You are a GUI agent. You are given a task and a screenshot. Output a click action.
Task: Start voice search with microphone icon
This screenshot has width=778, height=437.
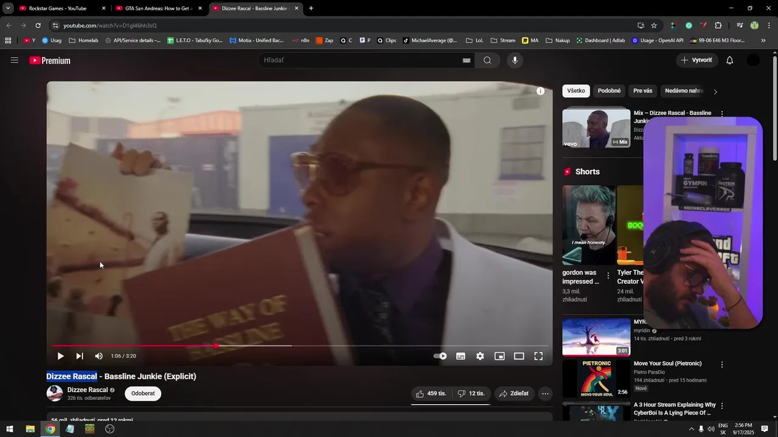click(515, 60)
